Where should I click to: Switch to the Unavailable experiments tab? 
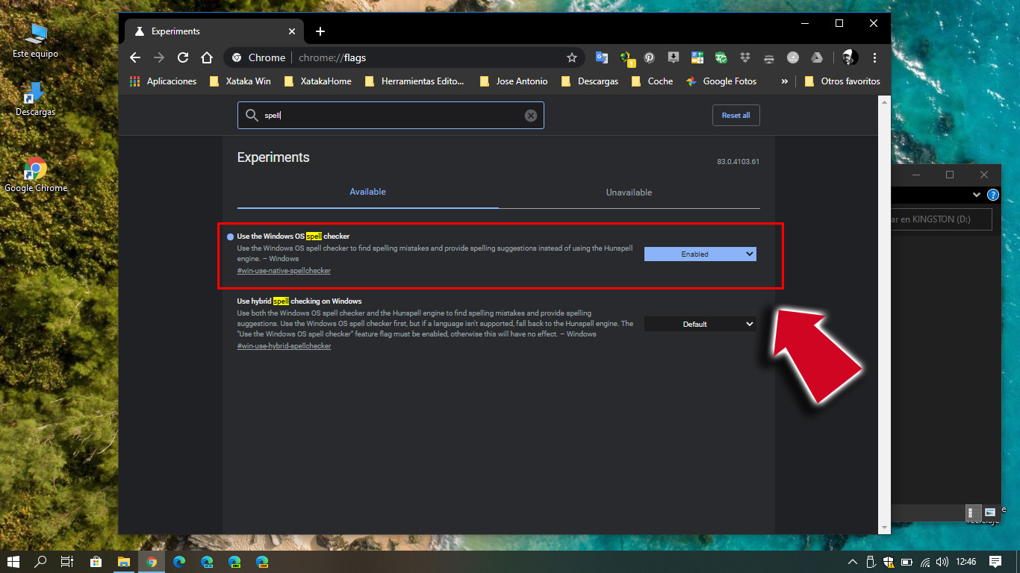tap(629, 192)
